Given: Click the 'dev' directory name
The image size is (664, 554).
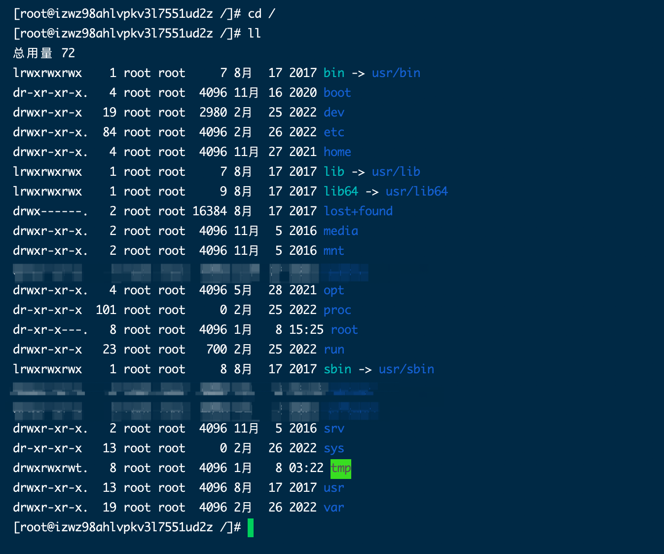Looking at the screenshot, I should 334,113.
